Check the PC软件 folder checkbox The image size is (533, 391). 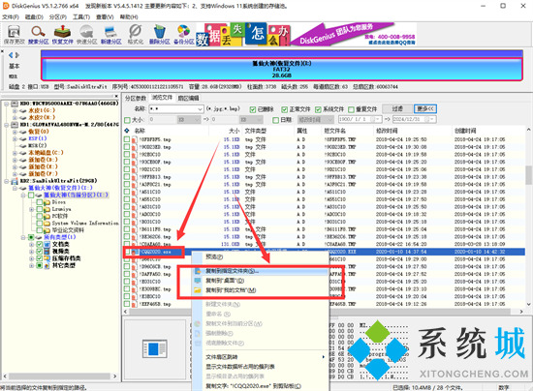[40, 216]
